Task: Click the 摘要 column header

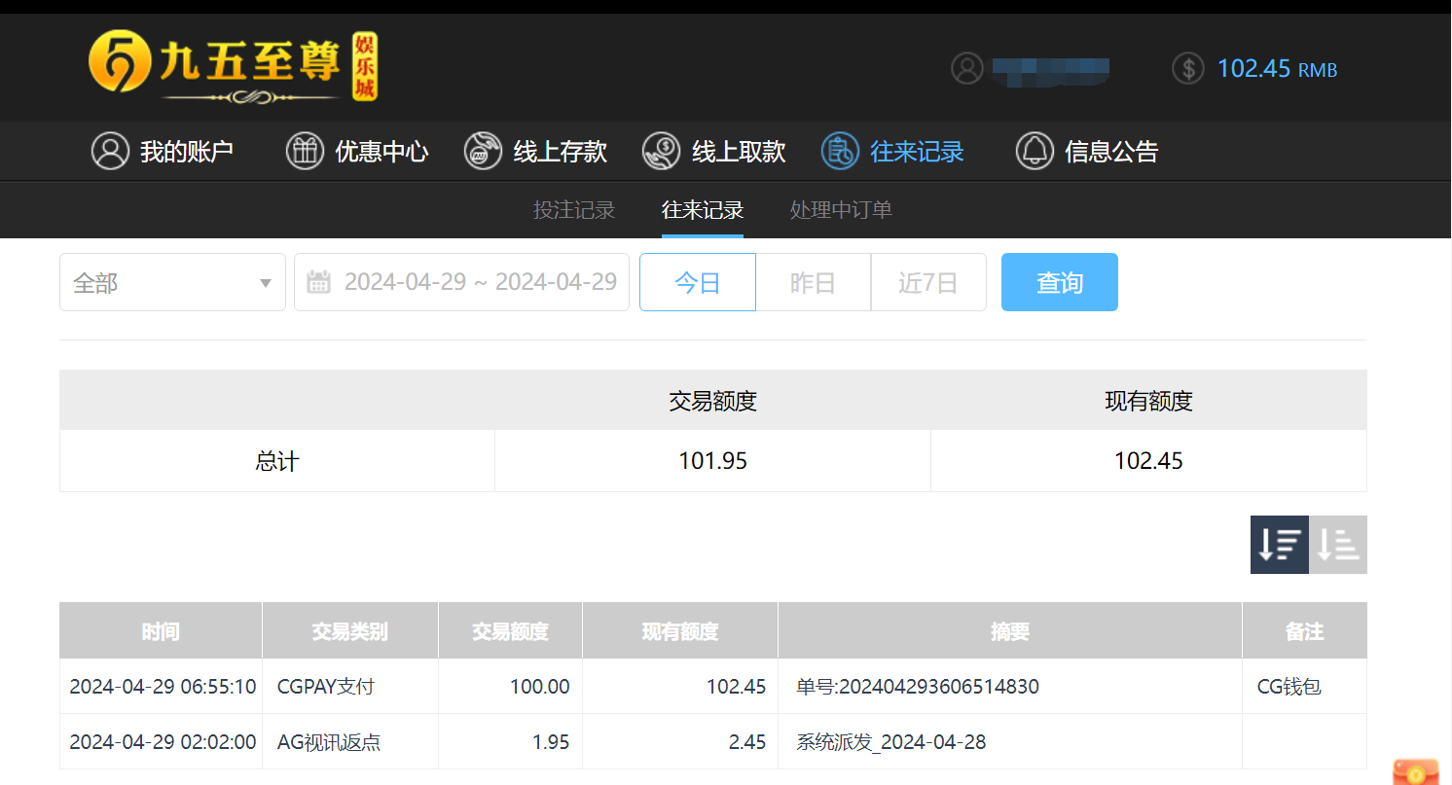Action: tap(1010, 631)
